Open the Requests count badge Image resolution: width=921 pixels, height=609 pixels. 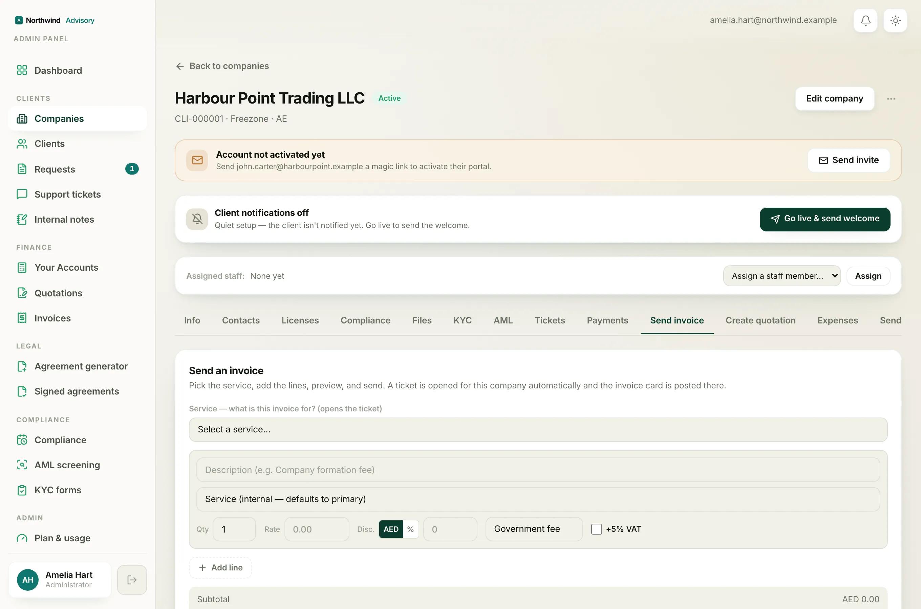132,169
